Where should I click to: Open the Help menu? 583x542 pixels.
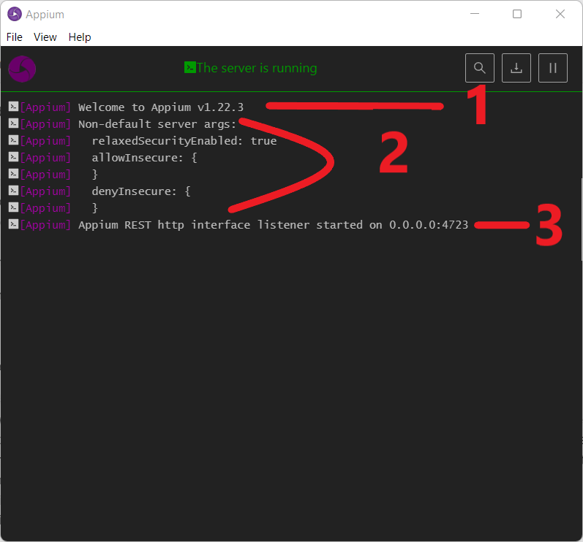(x=80, y=37)
